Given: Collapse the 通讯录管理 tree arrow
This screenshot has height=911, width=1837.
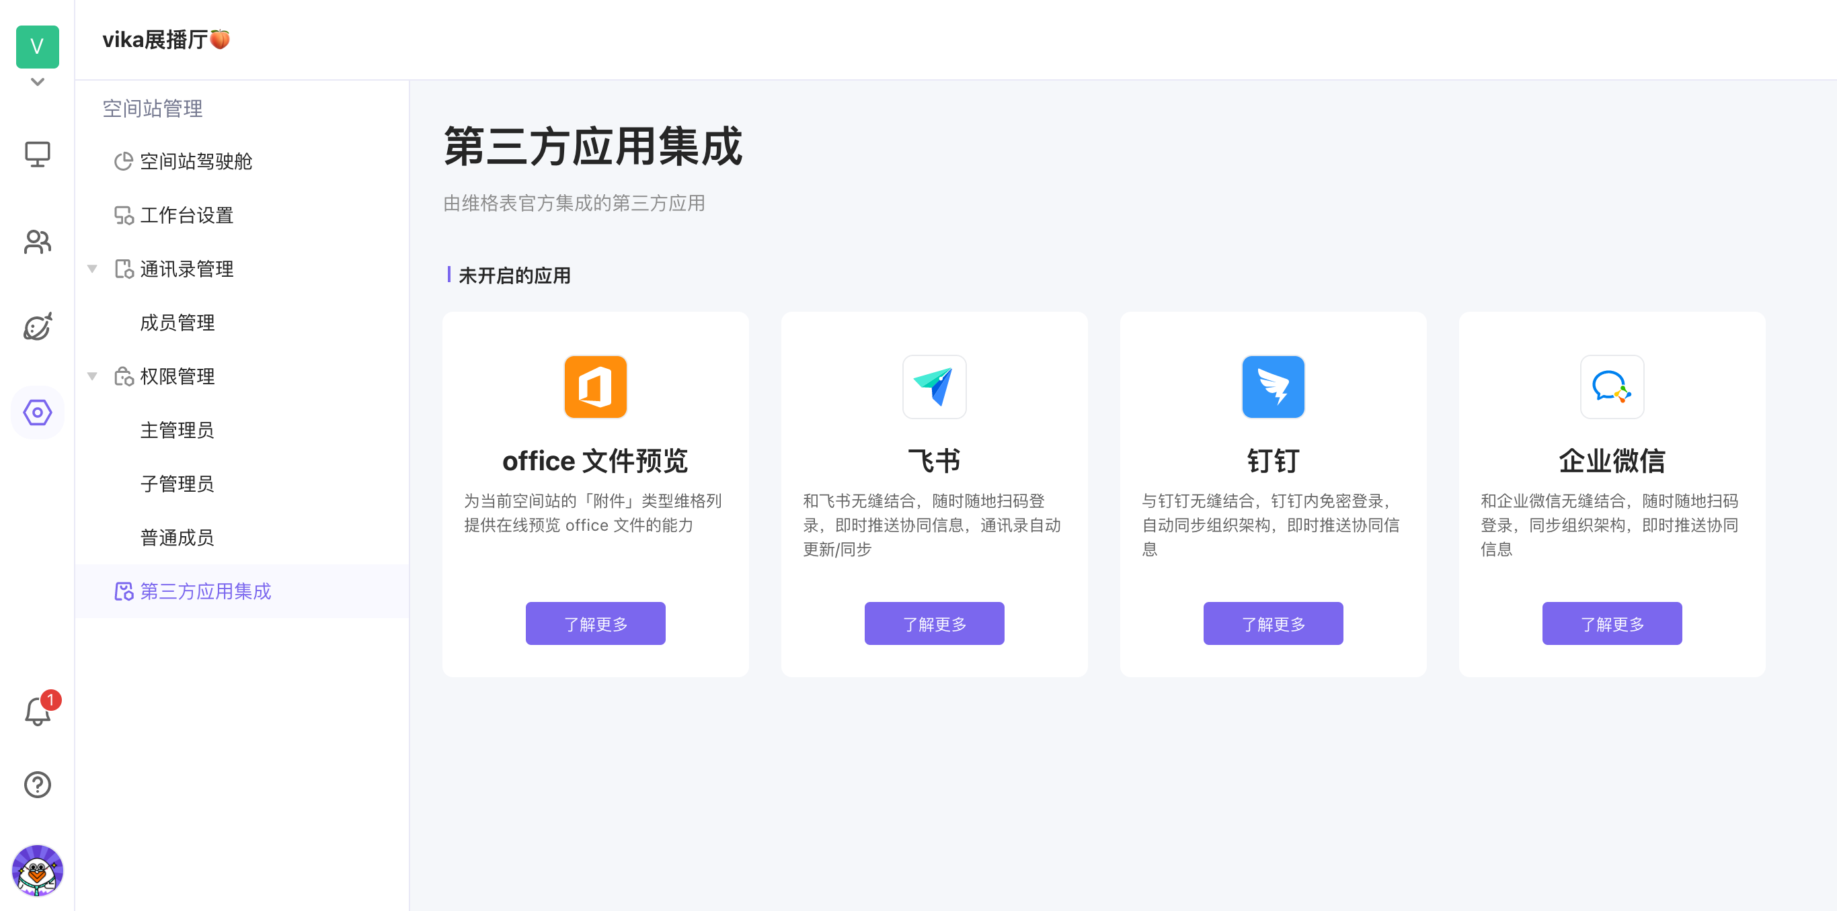Looking at the screenshot, I should pos(92,269).
